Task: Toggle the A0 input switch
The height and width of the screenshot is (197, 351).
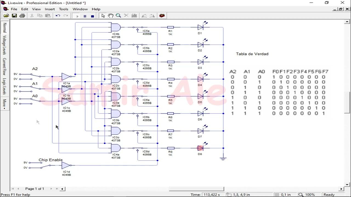Action: (x=35, y=100)
